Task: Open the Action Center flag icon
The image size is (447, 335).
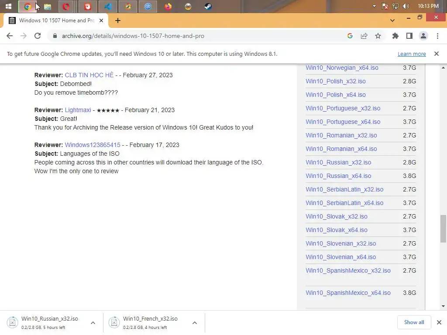Action: tap(385, 6)
